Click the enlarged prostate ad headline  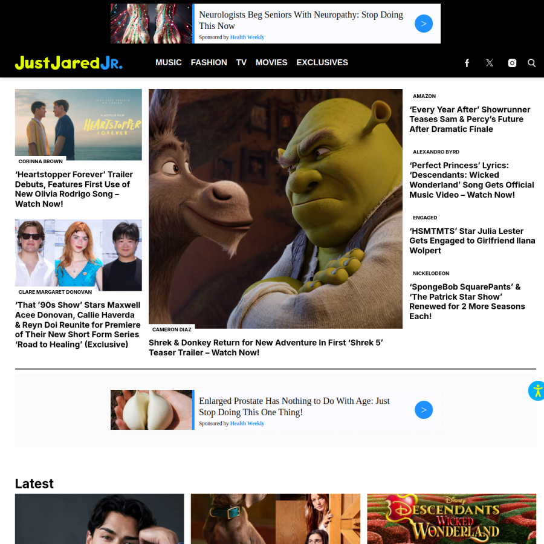point(294,406)
